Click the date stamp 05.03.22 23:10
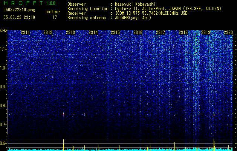The image size is (237, 151). pyautogui.click(x=19, y=17)
